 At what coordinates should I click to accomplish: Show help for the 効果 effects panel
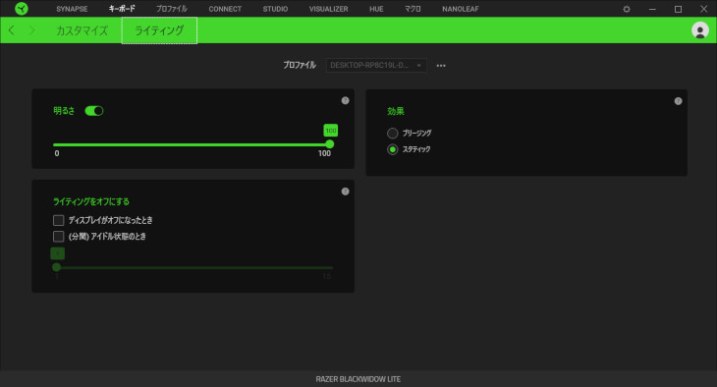(678, 101)
